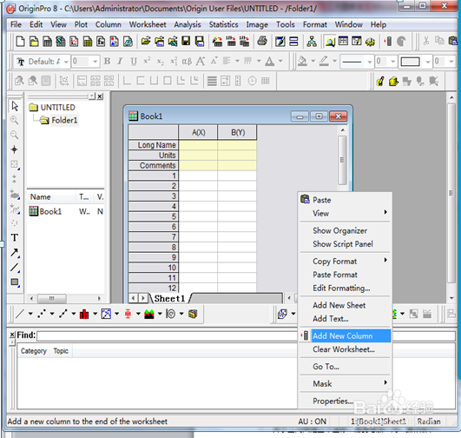Image resolution: width=461 pixels, height=438 pixels.
Task: Click the Greek symbols αβ button
Action: click(x=187, y=61)
